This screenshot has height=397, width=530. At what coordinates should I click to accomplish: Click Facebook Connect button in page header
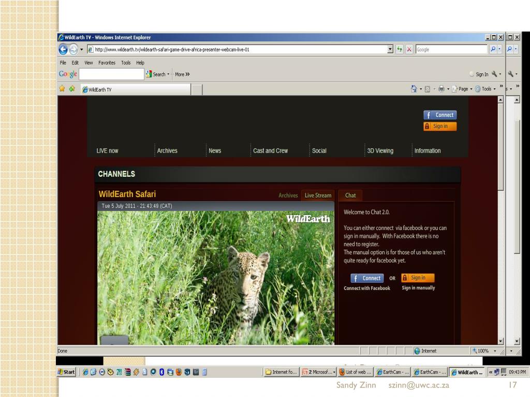click(440, 115)
